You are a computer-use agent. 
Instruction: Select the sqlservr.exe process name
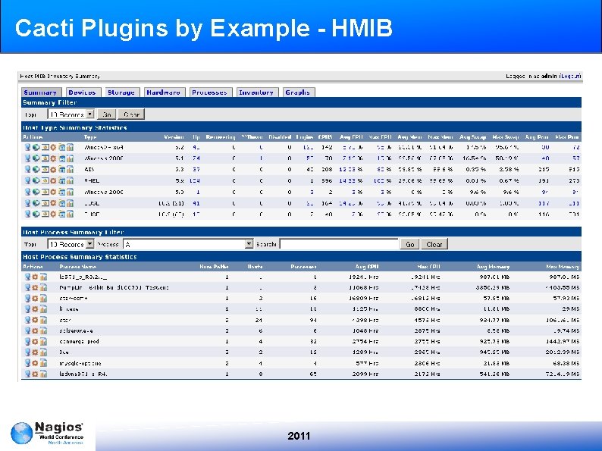[76, 330]
